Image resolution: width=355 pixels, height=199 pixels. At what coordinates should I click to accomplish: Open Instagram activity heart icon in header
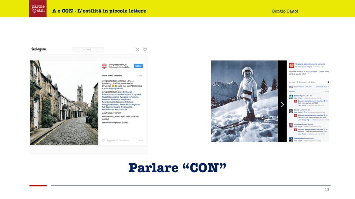point(145,49)
